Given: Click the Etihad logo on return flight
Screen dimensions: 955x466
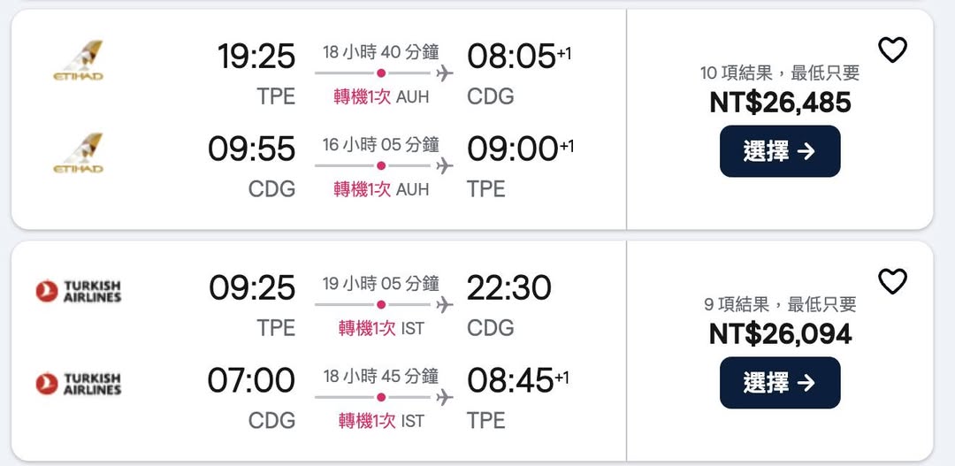Looking at the screenshot, I should click(x=78, y=153).
